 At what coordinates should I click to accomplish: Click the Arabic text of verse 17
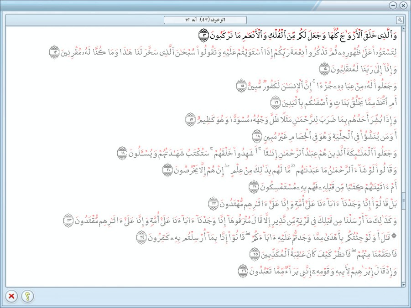coord(297,120)
